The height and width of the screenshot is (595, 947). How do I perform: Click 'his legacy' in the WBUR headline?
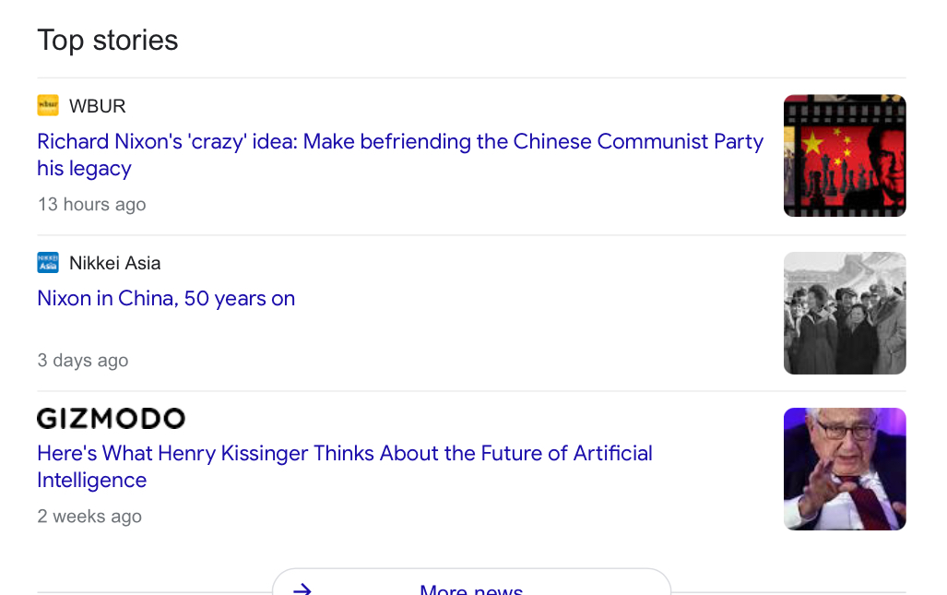pyautogui.click(x=84, y=169)
